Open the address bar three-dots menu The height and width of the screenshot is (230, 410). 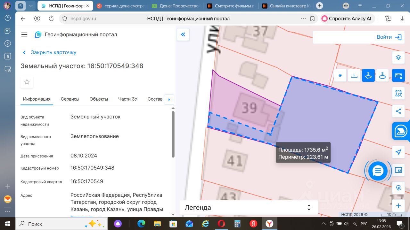click(303, 19)
